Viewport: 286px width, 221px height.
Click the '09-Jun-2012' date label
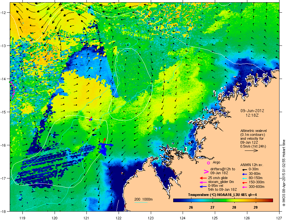pos(252,111)
